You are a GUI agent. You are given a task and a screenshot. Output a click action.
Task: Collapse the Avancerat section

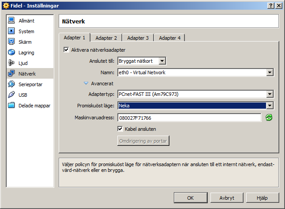click(x=86, y=83)
